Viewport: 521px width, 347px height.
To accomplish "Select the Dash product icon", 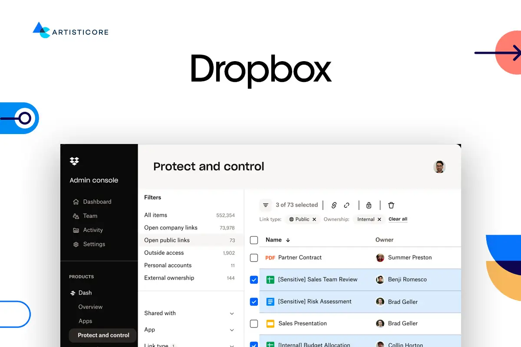I will tap(74, 292).
